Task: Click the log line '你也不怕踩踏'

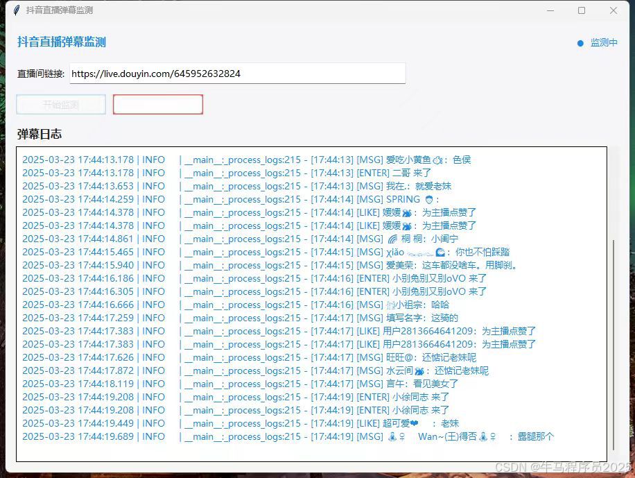Action: [266, 252]
